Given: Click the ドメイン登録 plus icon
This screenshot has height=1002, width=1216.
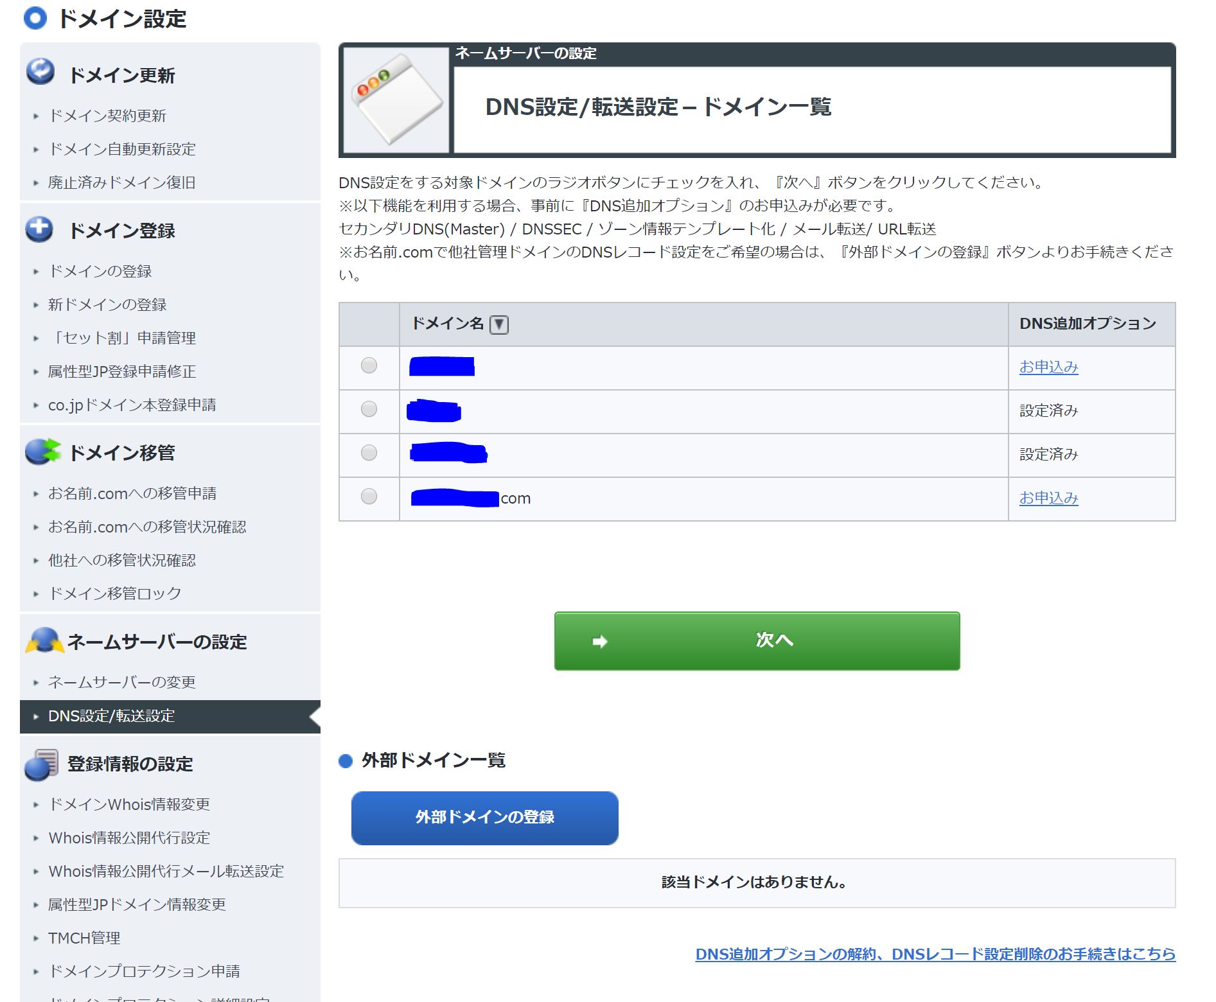Looking at the screenshot, I should tap(39, 229).
